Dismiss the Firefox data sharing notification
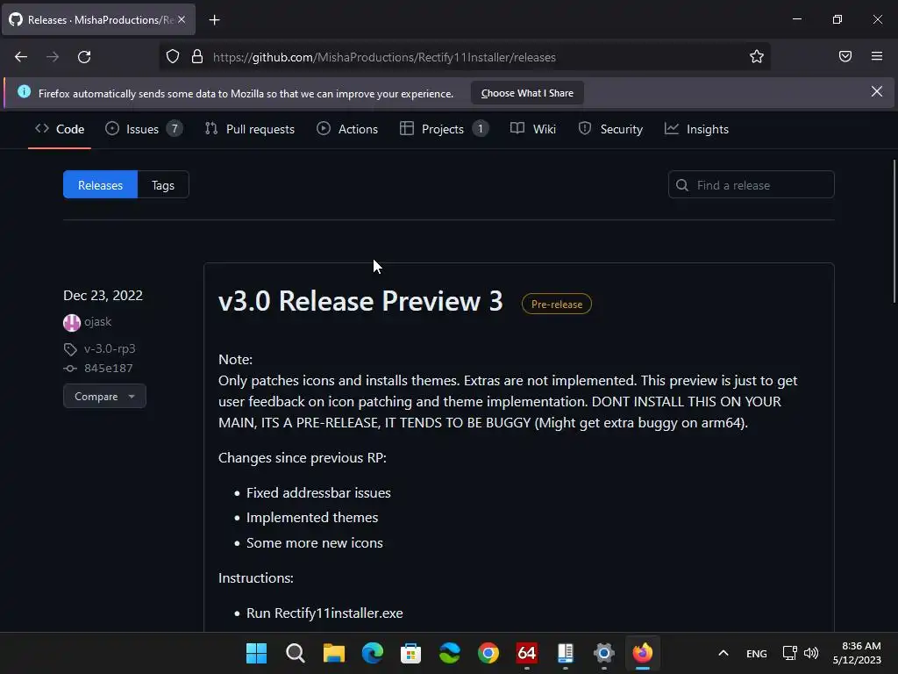898x674 pixels. (876, 91)
